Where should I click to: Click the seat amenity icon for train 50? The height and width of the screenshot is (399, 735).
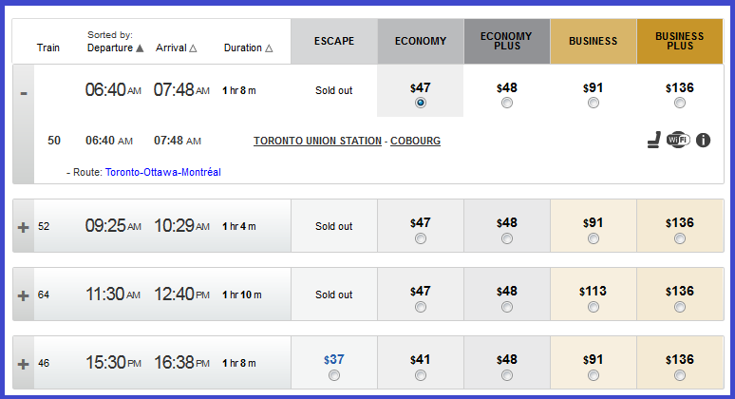coord(654,141)
